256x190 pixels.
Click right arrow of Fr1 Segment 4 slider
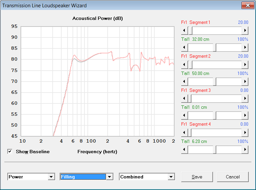pyautogui.click(x=245, y=133)
